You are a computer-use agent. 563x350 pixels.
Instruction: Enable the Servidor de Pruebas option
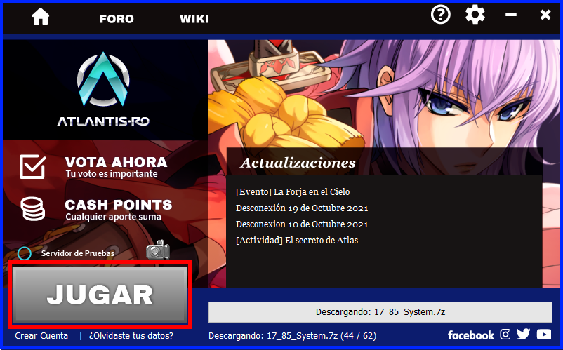pyautogui.click(x=25, y=253)
